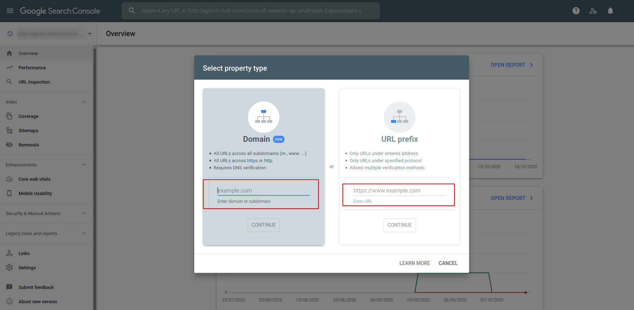Open the notifications bell
This screenshot has width=634, height=310.
tap(610, 11)
